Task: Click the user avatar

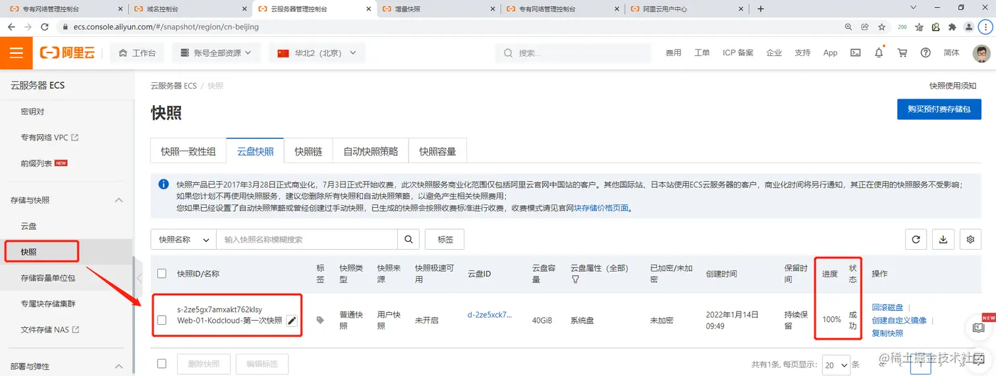Action: click(x=982, y=53)
